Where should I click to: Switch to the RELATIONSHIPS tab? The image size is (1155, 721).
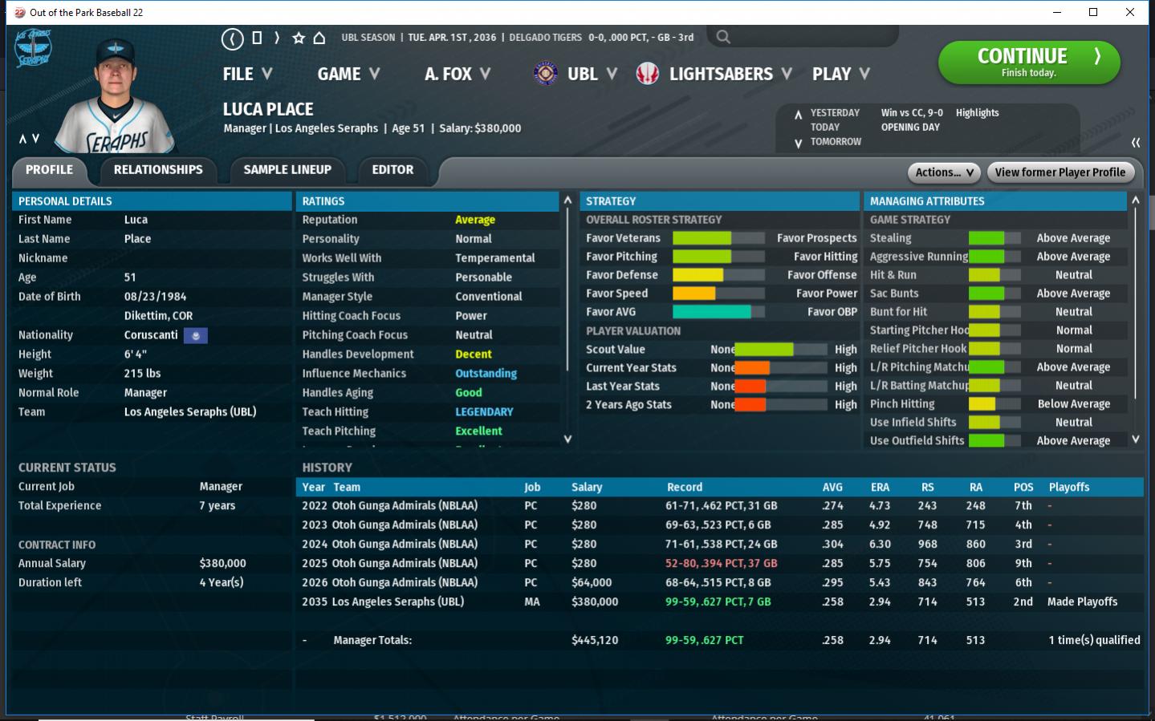tap(158, 170)
